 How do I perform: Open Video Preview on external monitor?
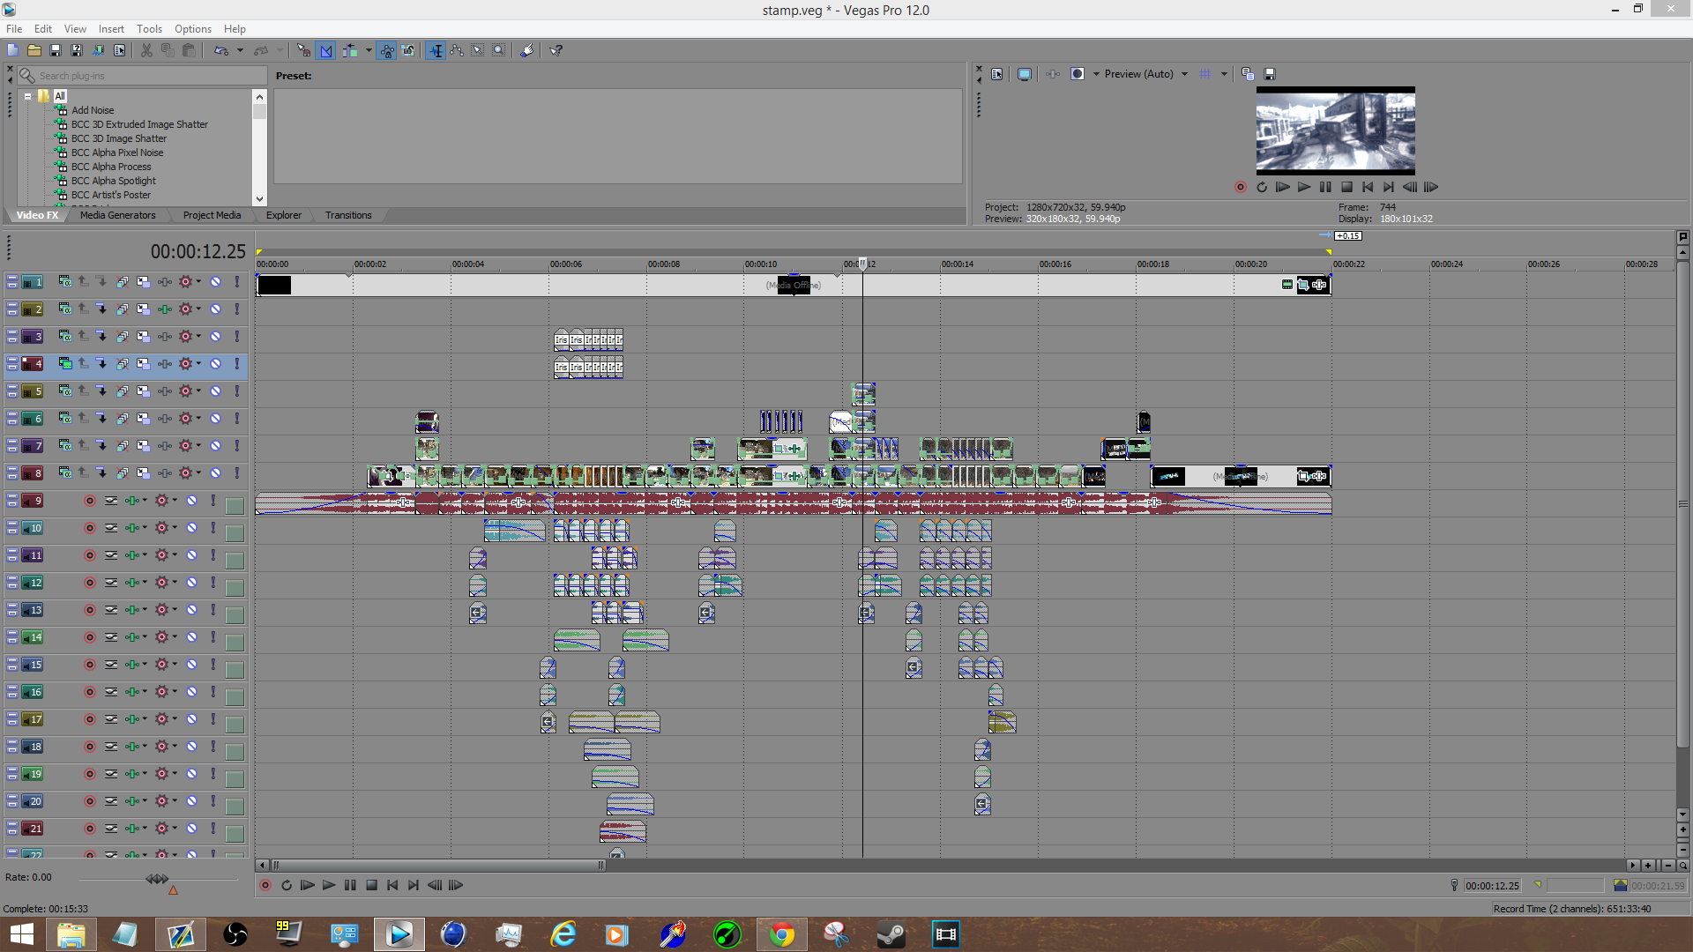pyautogui.click(x=1024, y=74)
